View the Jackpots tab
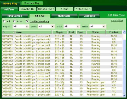 pos(89,16)
